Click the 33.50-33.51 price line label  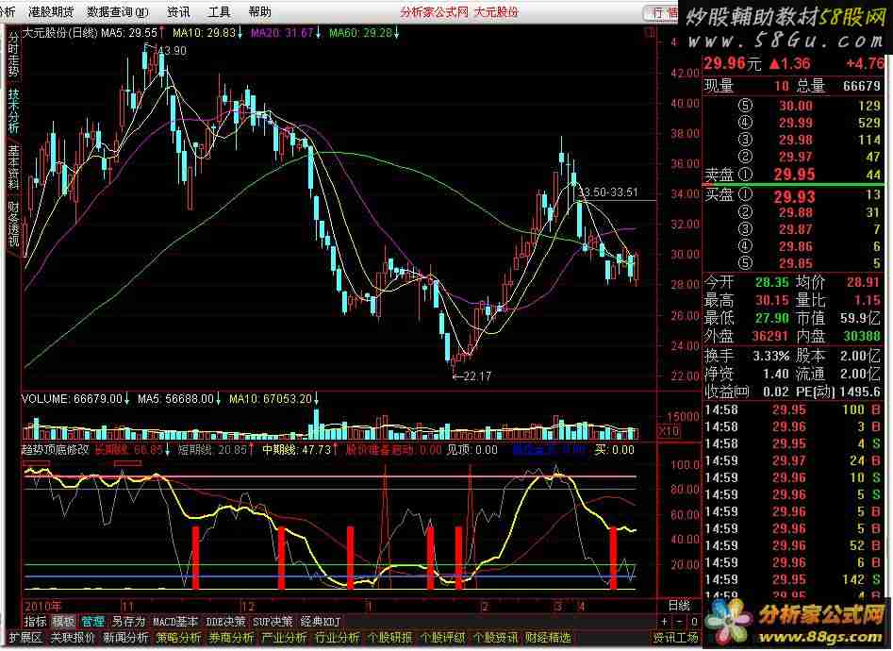pos(607,192)
